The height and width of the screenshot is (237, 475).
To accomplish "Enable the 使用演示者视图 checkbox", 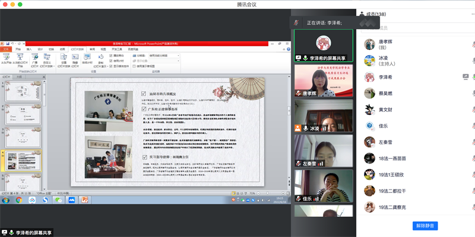I will [x=134, y=66].
